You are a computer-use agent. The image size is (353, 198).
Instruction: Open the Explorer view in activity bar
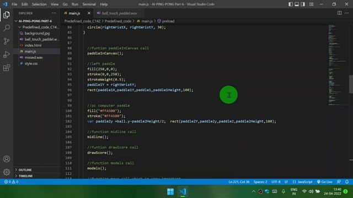[7, 15]
